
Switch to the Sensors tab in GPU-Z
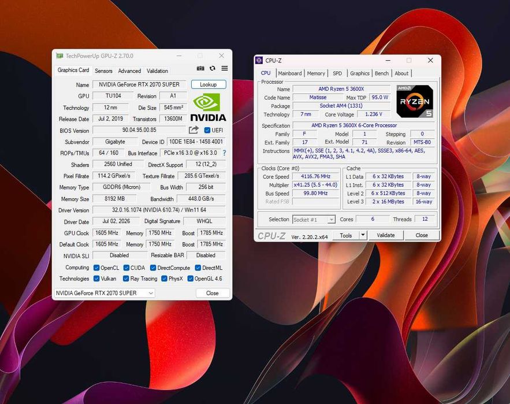(103, 71)
